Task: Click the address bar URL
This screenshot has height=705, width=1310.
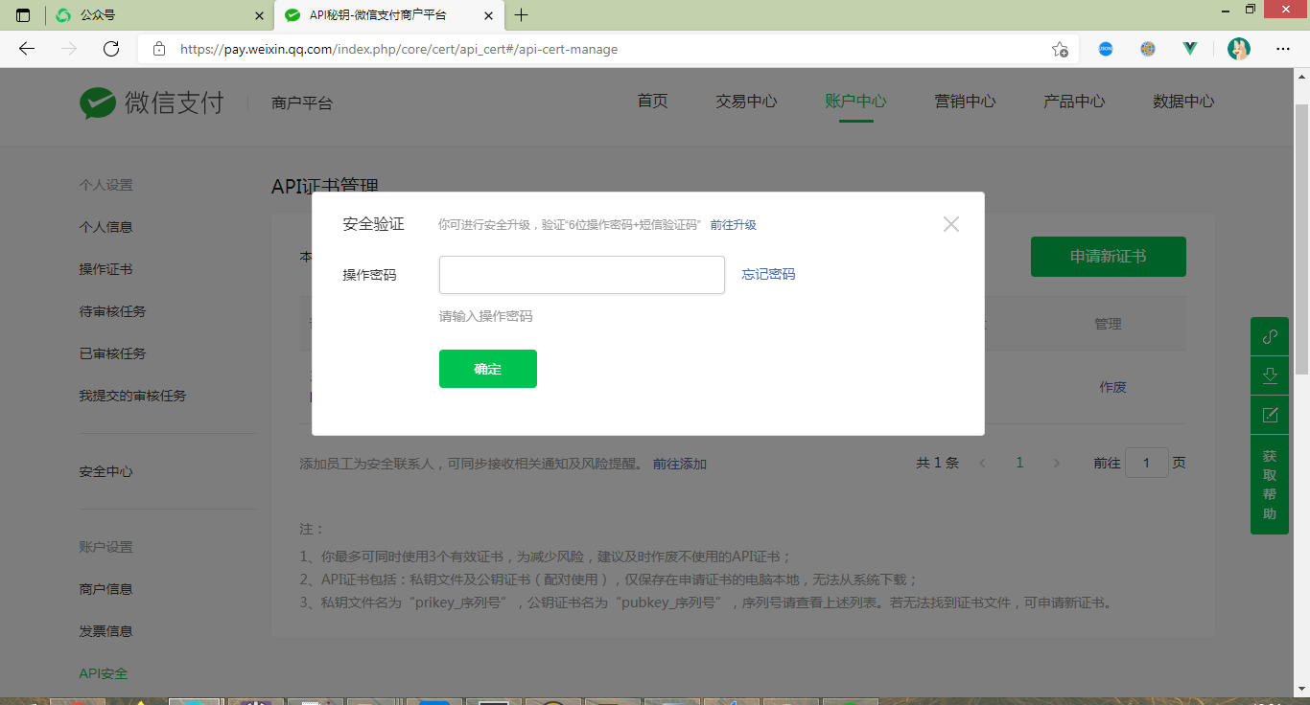Action: (399, 49)
